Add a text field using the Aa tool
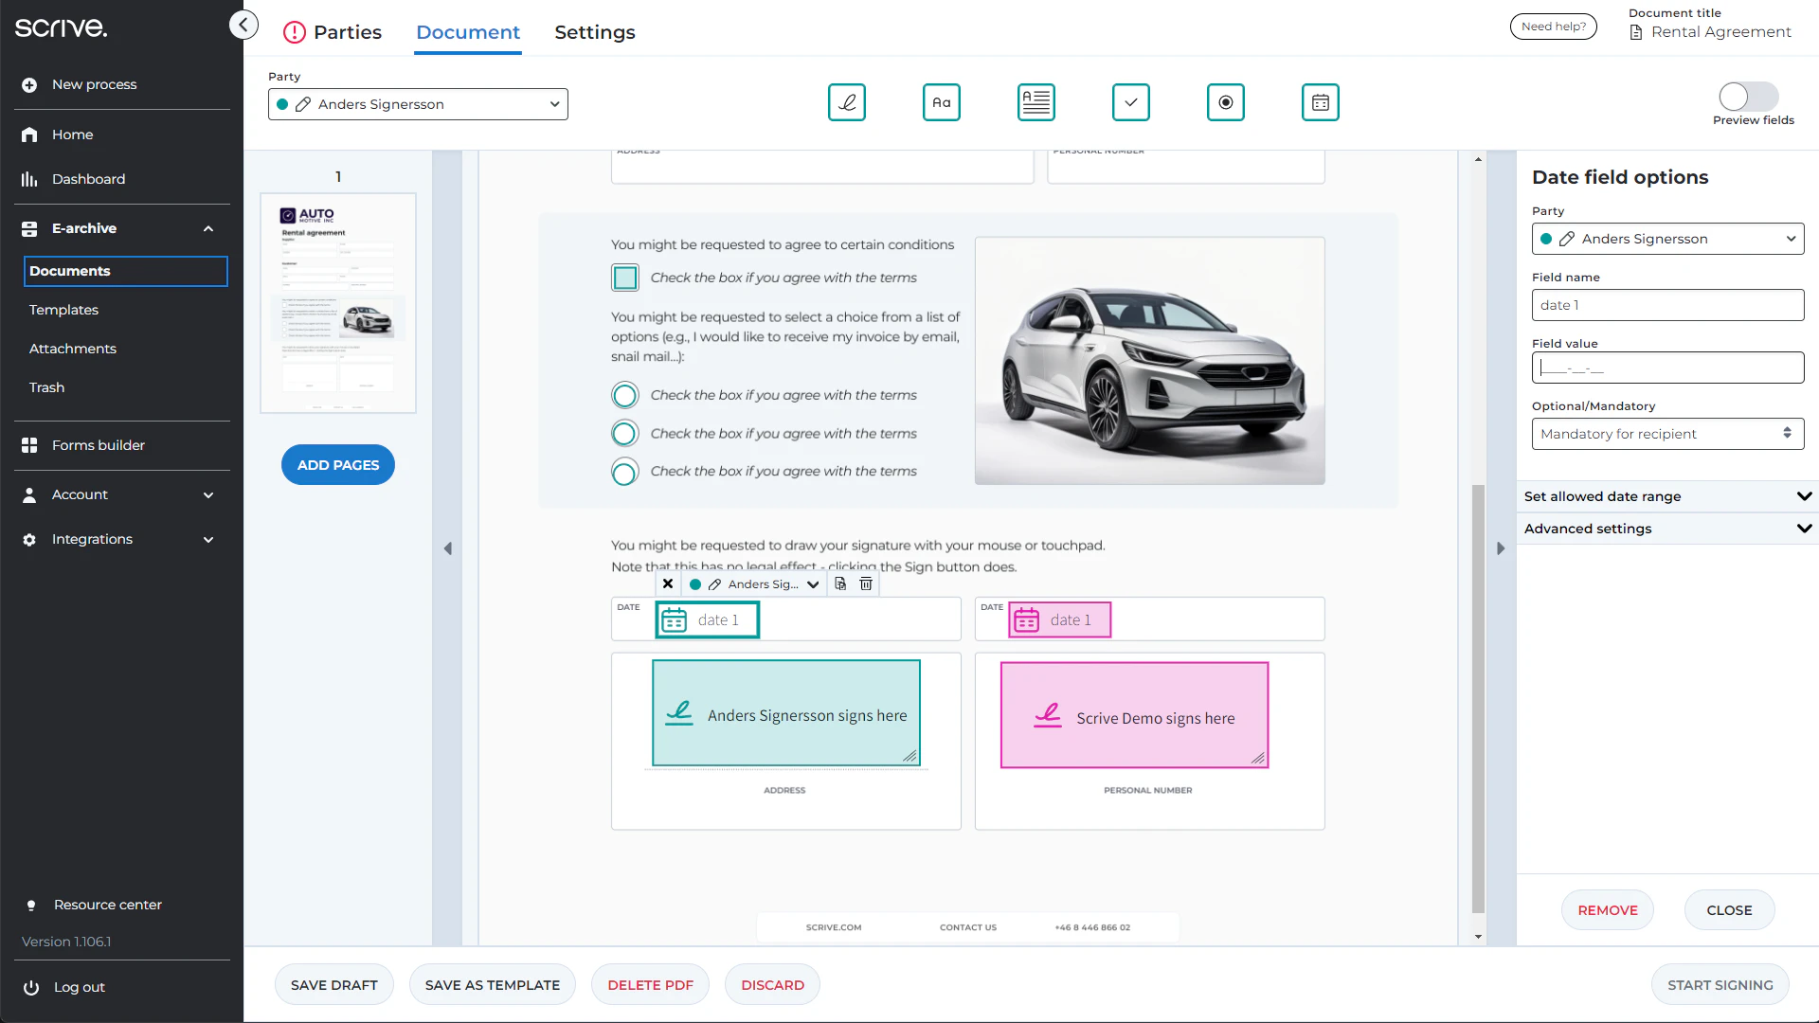This screenshot has width=1819, height=1023. [x=941, y=102]
